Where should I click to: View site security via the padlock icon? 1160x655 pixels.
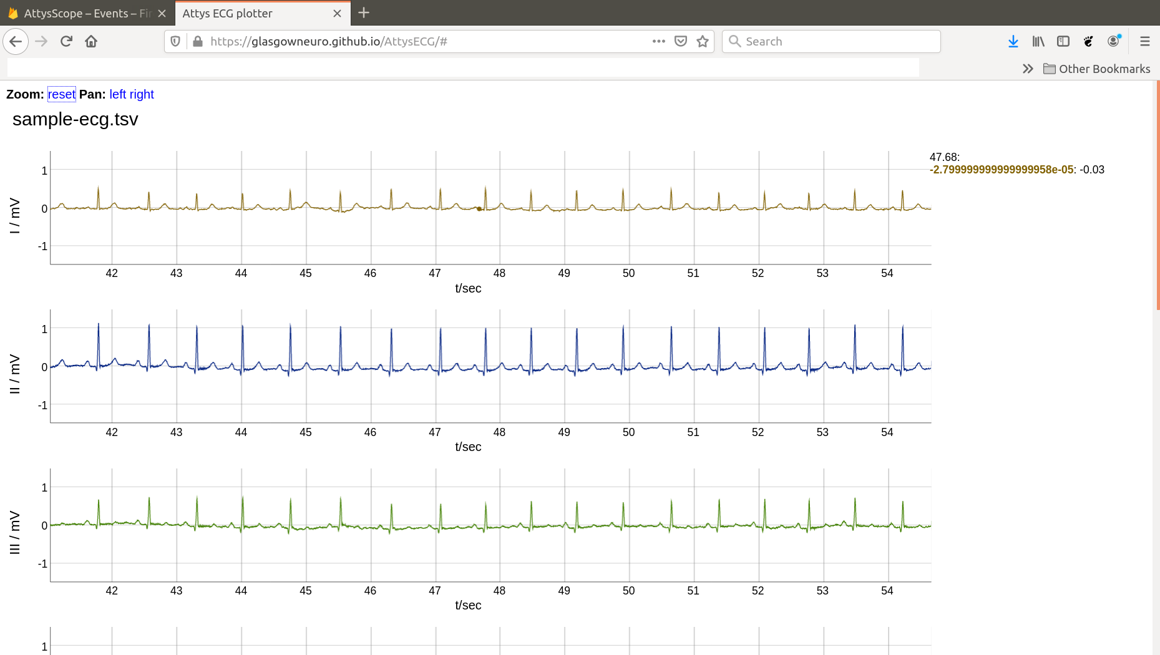click(198, 42)
